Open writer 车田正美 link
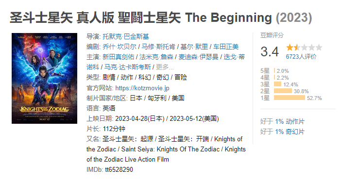 click(x=226, y=47)
